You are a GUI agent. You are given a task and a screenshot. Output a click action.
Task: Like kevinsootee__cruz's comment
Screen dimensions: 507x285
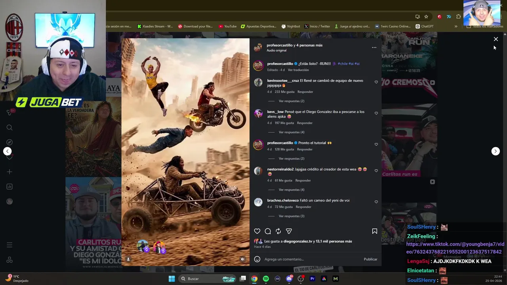(x=376, y=82)
